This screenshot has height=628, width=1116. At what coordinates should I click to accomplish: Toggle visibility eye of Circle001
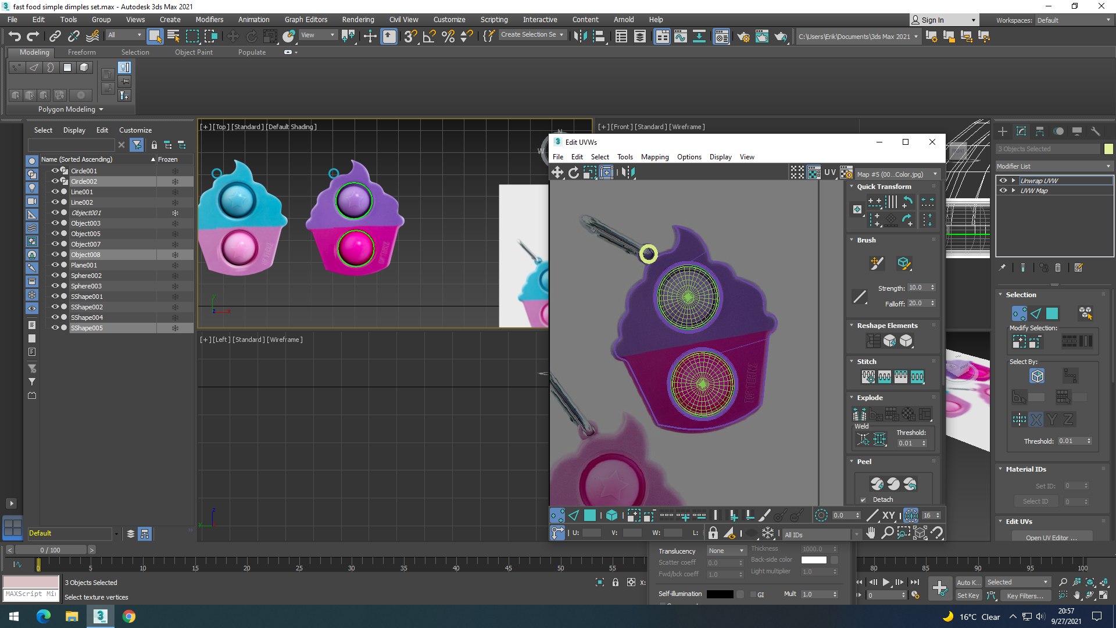(55, 171)
